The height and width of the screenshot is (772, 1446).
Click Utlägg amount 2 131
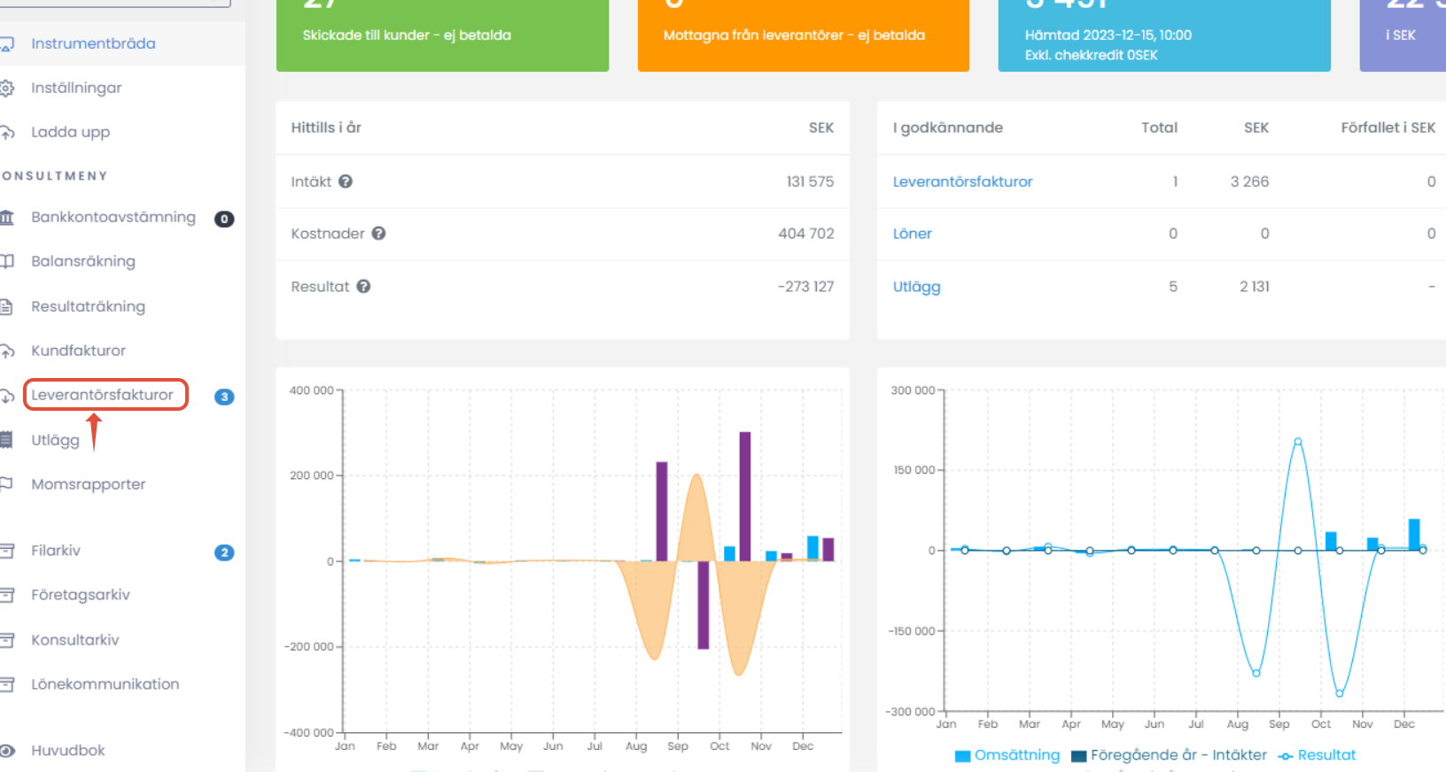pyautogui.click(x=1255, y=287)
